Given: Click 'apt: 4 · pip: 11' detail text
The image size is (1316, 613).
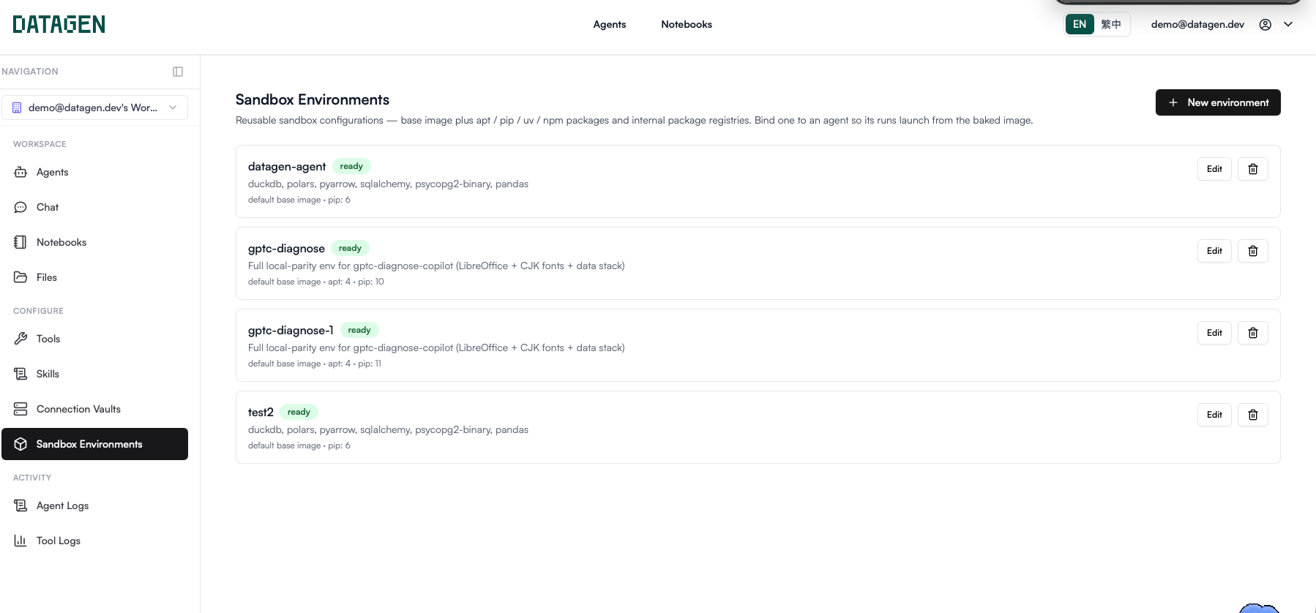Looking at the screenshot, I should [x=354, y=364].
